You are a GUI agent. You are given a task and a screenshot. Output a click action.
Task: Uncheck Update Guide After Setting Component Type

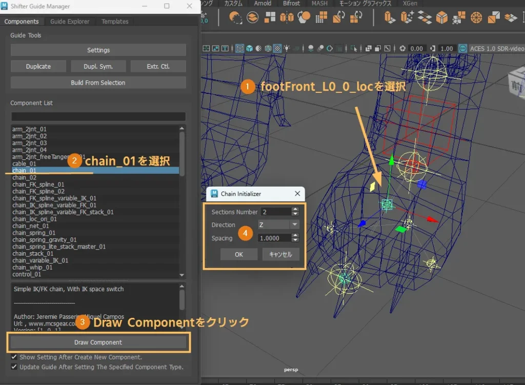click(x=14, y=367)
